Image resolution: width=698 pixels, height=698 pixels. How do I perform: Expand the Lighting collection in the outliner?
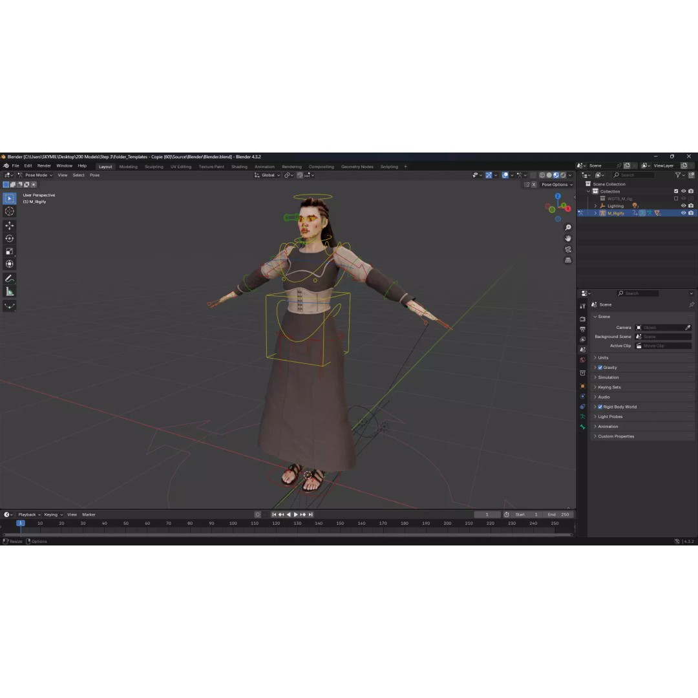[595, 206]
